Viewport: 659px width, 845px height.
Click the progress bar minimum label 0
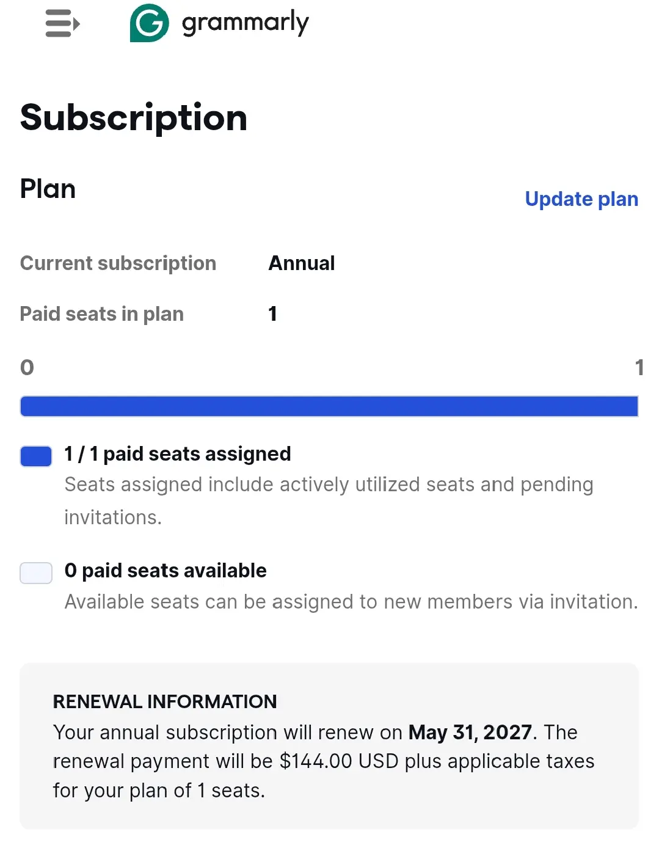click(27, 367)
